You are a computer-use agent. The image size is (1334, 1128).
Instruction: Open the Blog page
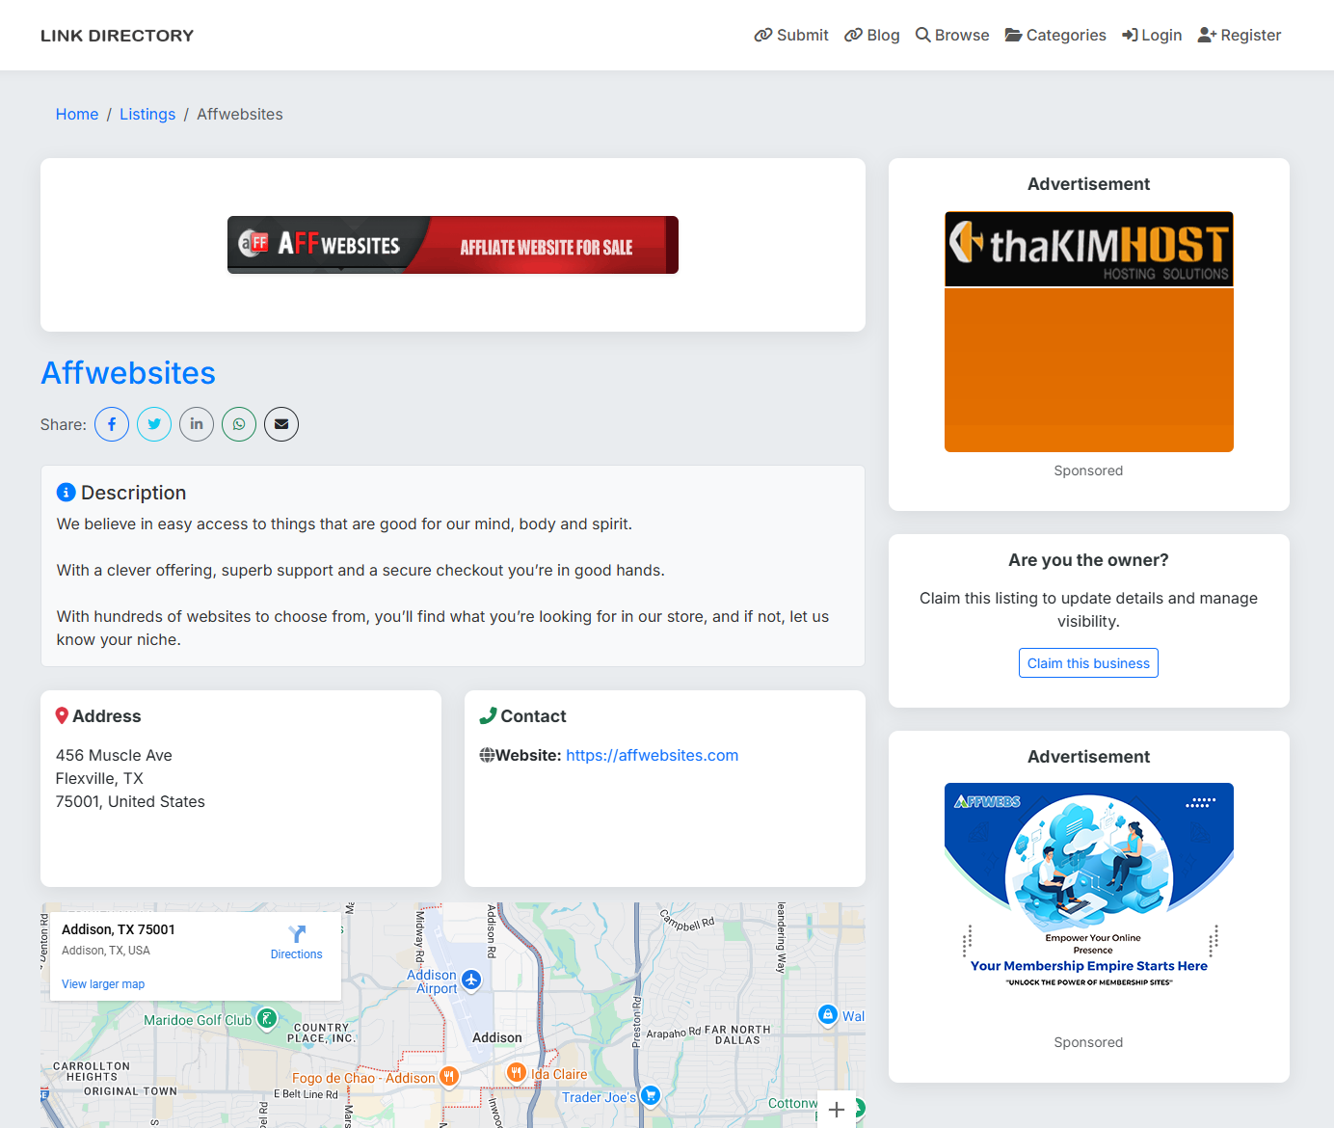[x=872, y=35]
